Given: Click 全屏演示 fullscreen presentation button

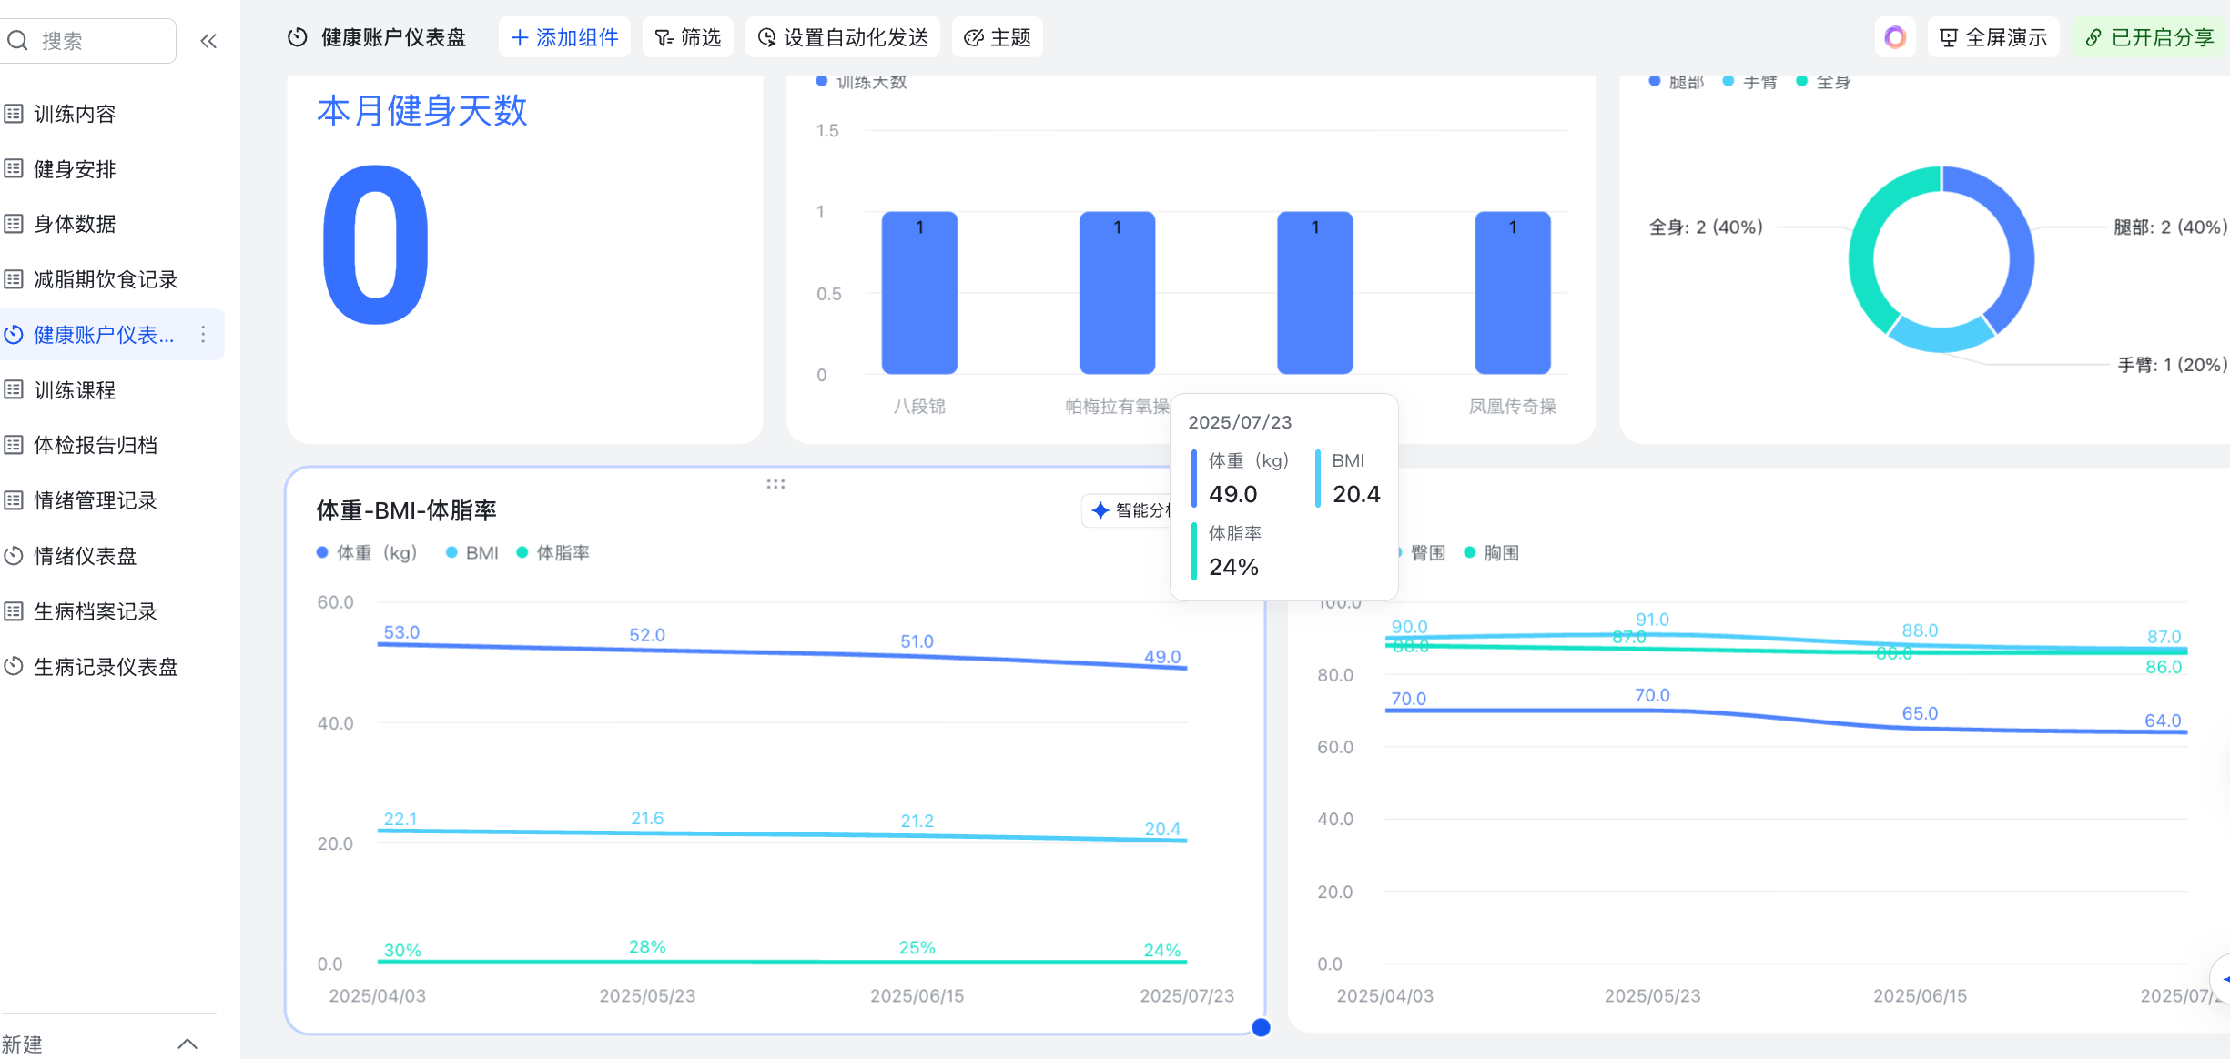Looking at the screenshot, I should point(1993,37).
